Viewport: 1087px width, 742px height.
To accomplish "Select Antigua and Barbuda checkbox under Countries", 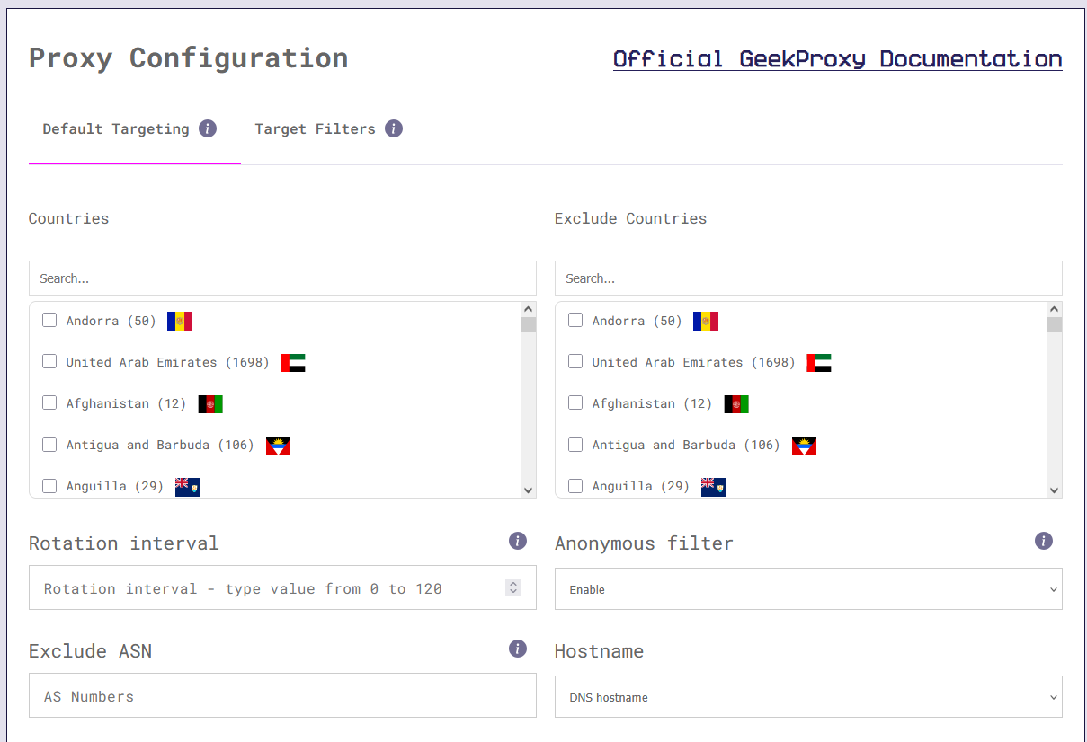I will point(49,444).
